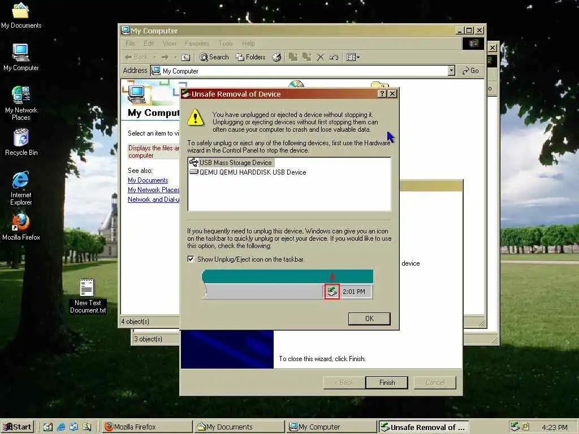This screenshot has width=579, height=434.
Task: Click the second system tray icon near the clock
Action: pos(526,427)
